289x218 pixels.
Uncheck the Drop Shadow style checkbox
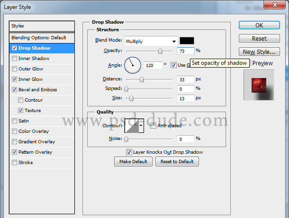[14, 48]
